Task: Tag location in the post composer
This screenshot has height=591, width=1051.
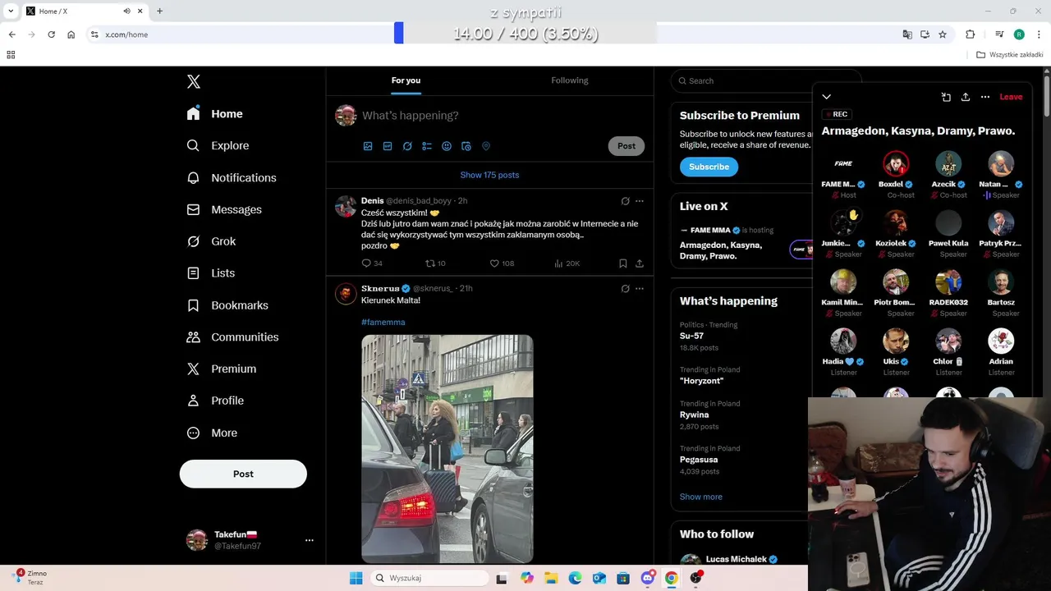Action: (x=486, y=146)
